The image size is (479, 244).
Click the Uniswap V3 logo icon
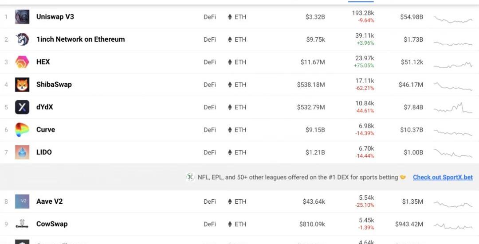click(x=22, y=17)
